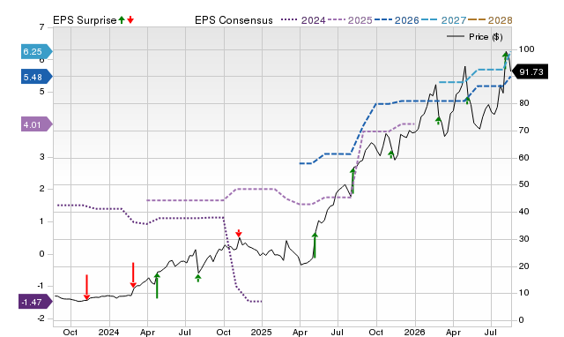Click the 6.25 EPS value flag

37,52
